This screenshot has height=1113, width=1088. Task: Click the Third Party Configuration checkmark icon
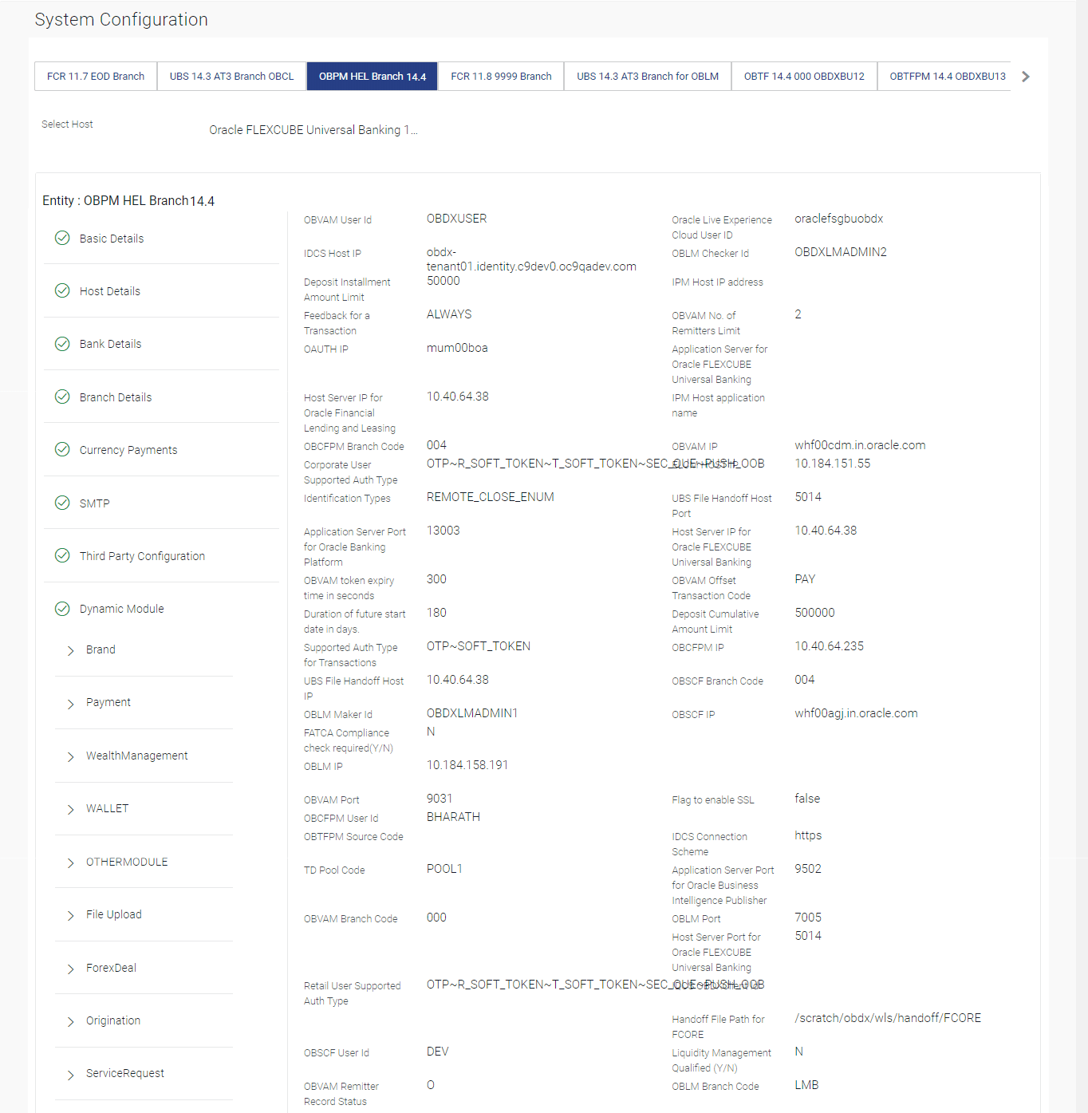click(x=62, y=555)
